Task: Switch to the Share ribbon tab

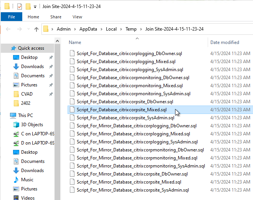Action: (56, 17)
